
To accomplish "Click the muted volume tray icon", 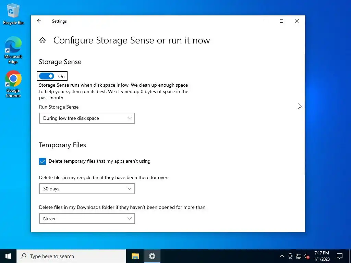I will (x=307, y=256).
